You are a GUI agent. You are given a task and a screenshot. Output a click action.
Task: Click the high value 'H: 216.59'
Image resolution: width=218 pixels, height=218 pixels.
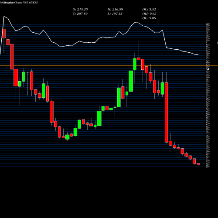pyautogui.click(x=115, y=9)
